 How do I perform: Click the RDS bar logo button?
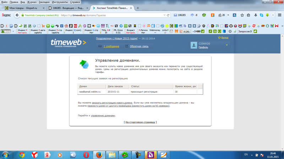[6, 31]
